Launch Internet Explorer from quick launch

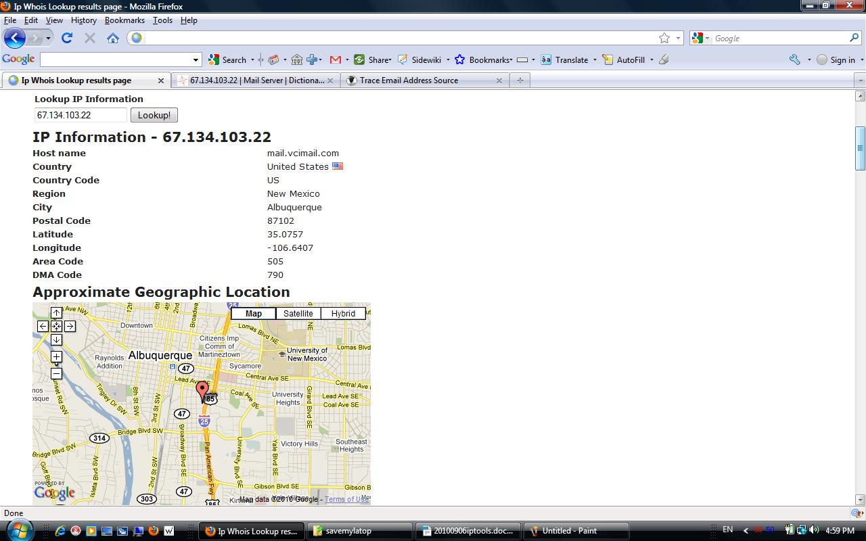point(60,531)
